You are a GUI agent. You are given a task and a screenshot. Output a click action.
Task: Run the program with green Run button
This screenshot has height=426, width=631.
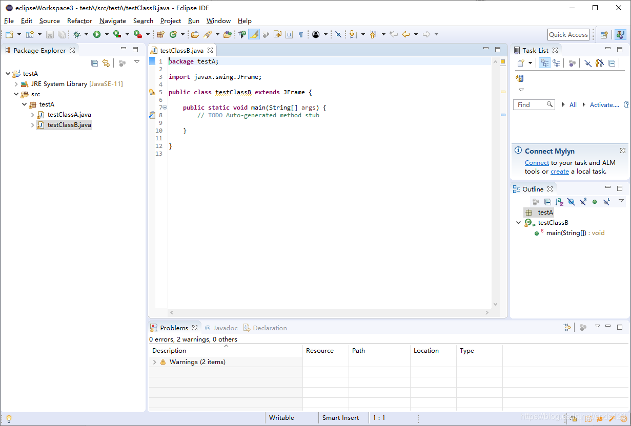coord(97,34)
